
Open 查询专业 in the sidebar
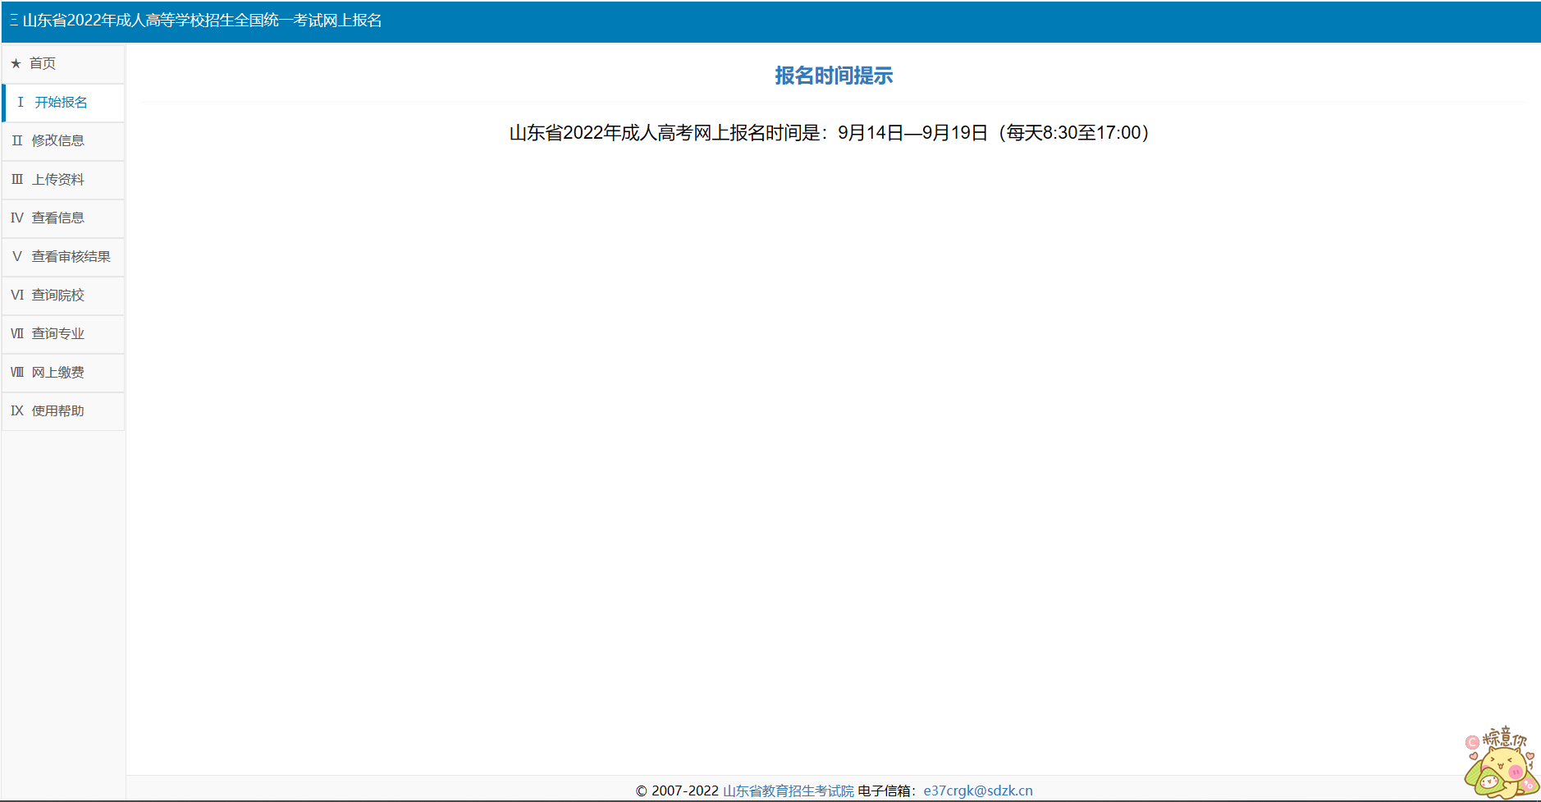click(57, 334)
